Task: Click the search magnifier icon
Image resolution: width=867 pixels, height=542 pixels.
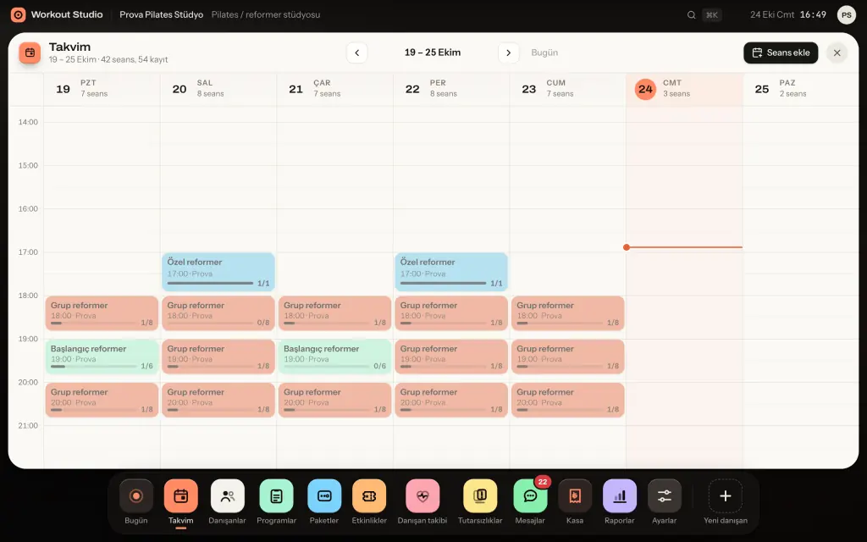Action: click(x=691, y=15)
